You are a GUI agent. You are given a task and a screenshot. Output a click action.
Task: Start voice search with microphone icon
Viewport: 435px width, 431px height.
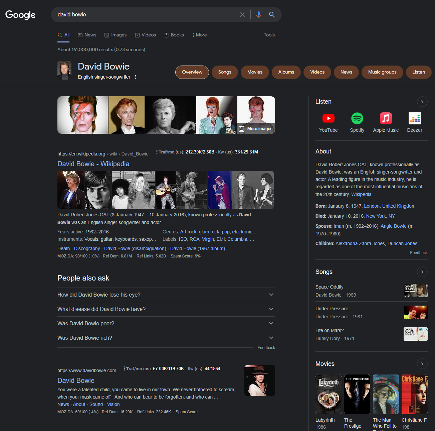[x=258, y=15]
